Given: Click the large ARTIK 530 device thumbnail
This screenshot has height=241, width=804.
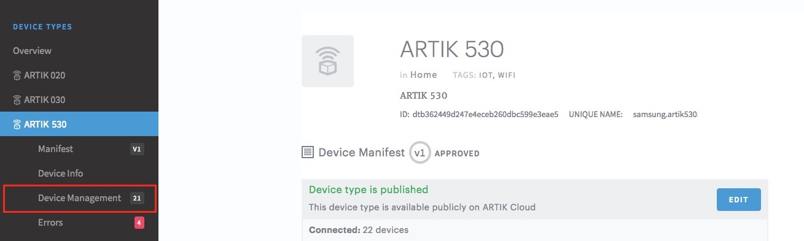Looking at the screenshot, I should click(327, 61).
